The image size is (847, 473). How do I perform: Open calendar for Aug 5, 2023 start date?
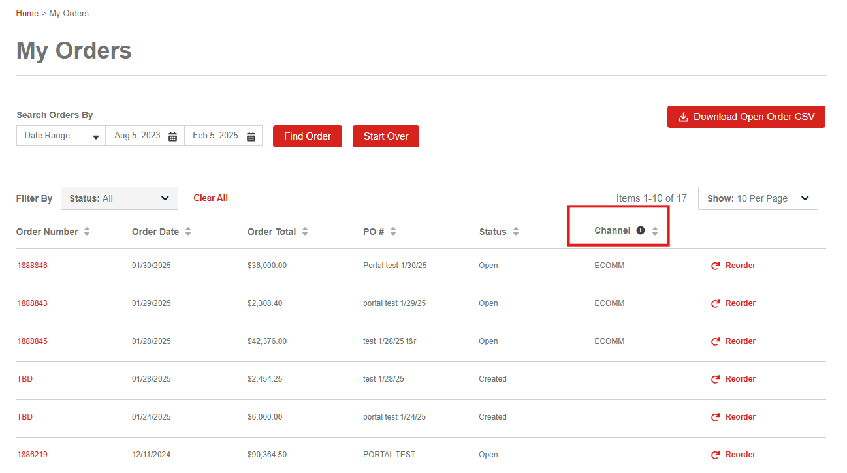tap(173, 136)
